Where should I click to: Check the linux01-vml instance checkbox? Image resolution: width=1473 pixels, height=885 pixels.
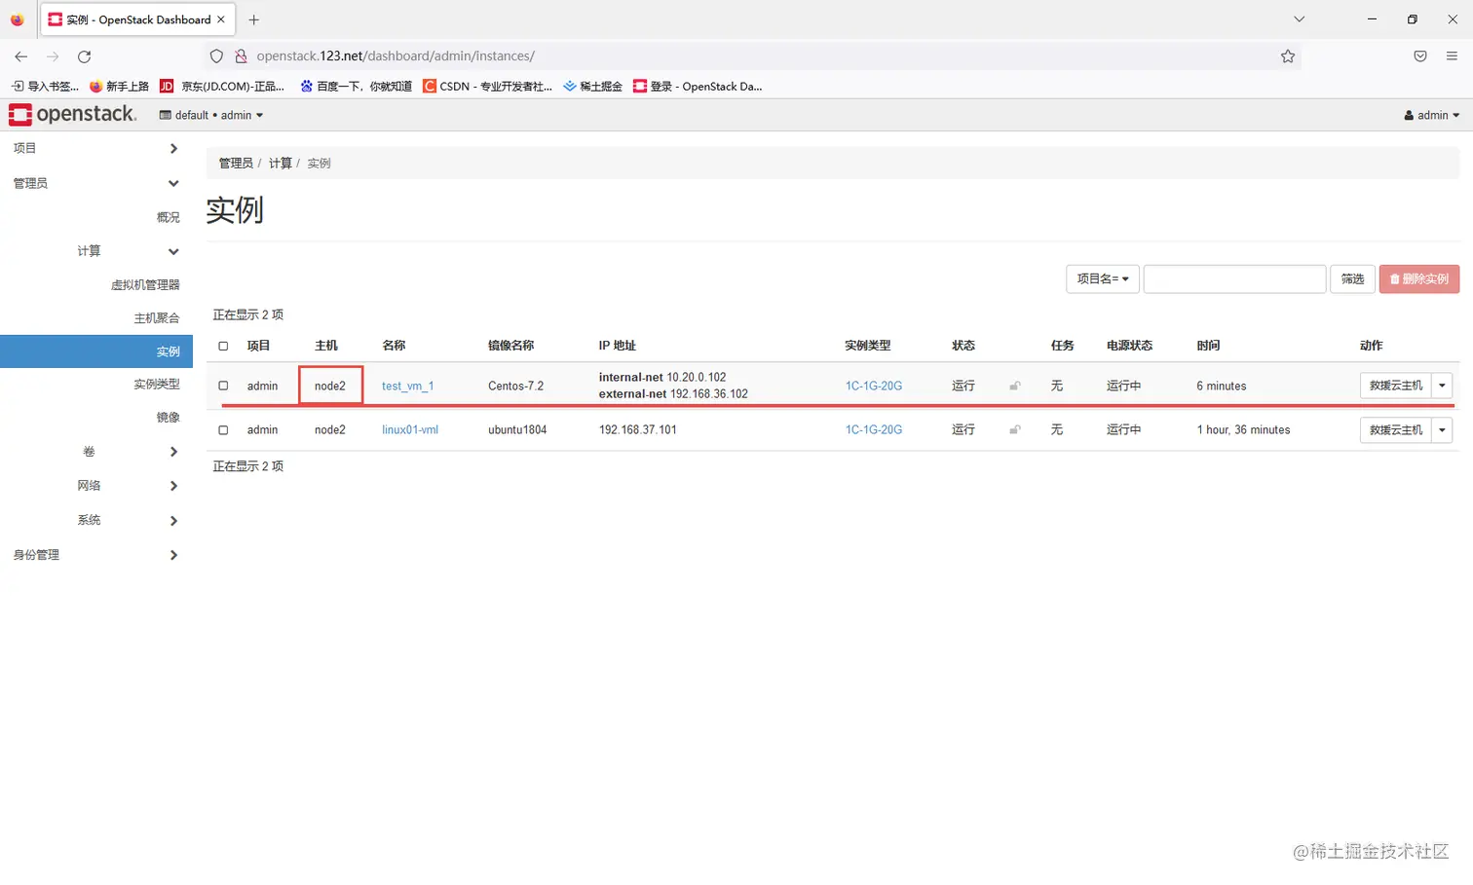[223, 430]
